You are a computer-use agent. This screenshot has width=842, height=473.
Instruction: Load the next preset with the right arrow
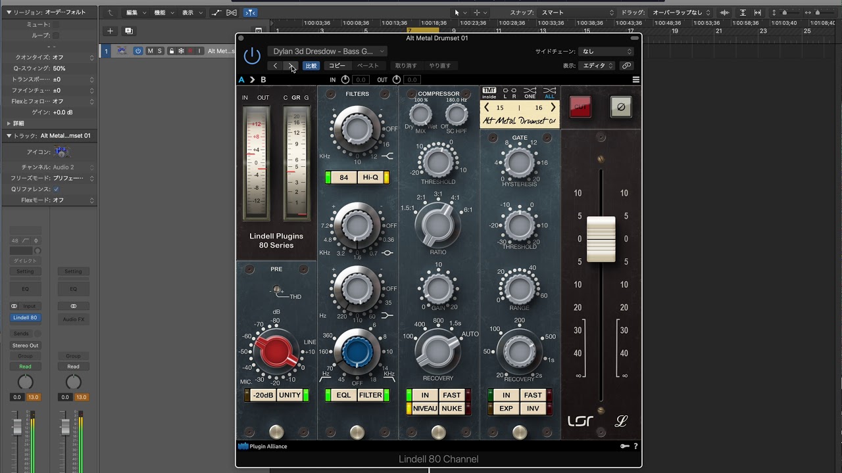pyautogui.click(x=291, y=66)
